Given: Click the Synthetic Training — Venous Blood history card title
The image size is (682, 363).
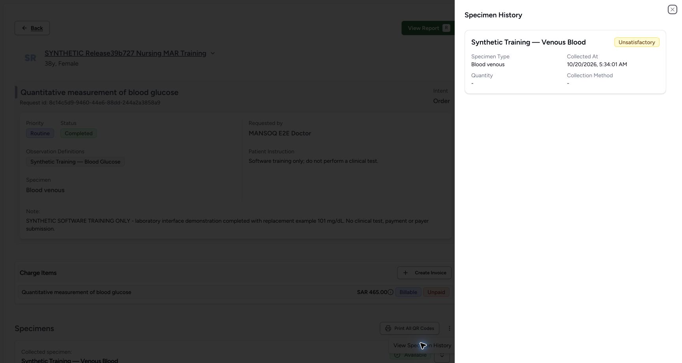Looking at the screenshot, I should (x=528, y=42).
